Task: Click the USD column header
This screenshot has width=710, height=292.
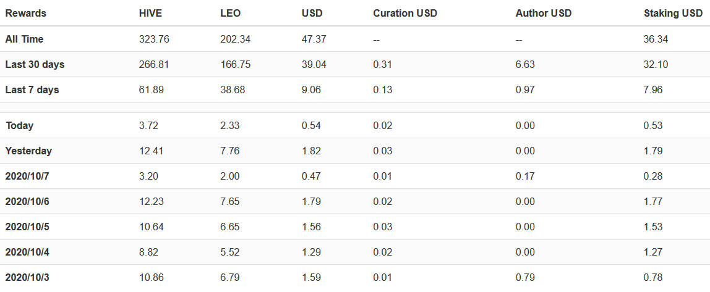Action: point(312,14)
